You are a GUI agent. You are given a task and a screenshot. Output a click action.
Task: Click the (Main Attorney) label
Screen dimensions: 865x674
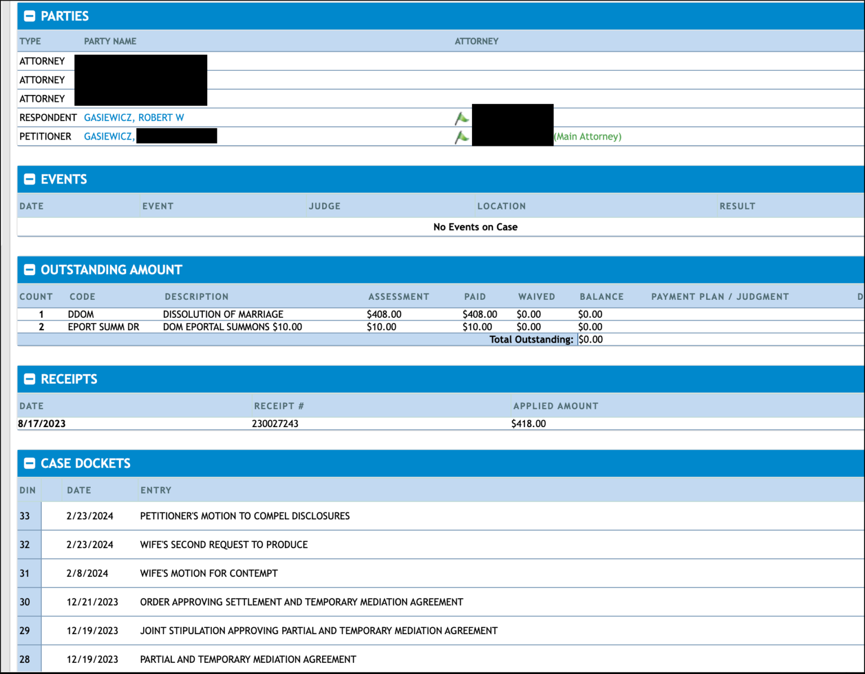[x=587, y=137]
